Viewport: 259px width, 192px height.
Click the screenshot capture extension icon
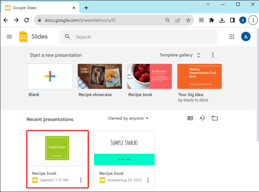(x=201, y=20)
